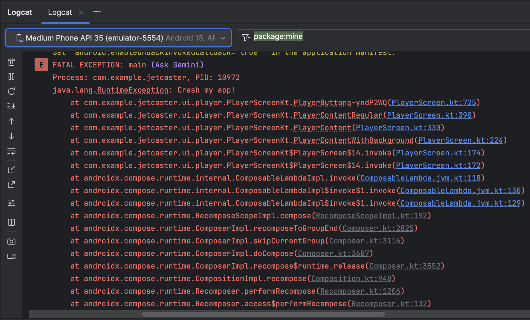This screenshot has width=530, height=320.
Task: Restart Logcat with the circular arrow icon
Action: pos(11,91)
